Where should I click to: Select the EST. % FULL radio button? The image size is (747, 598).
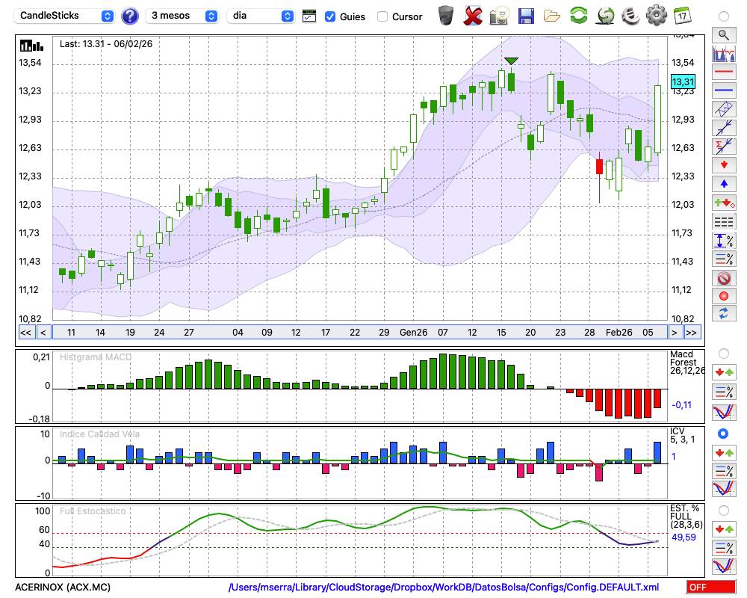pyautogui.click(x=723, y=510)
